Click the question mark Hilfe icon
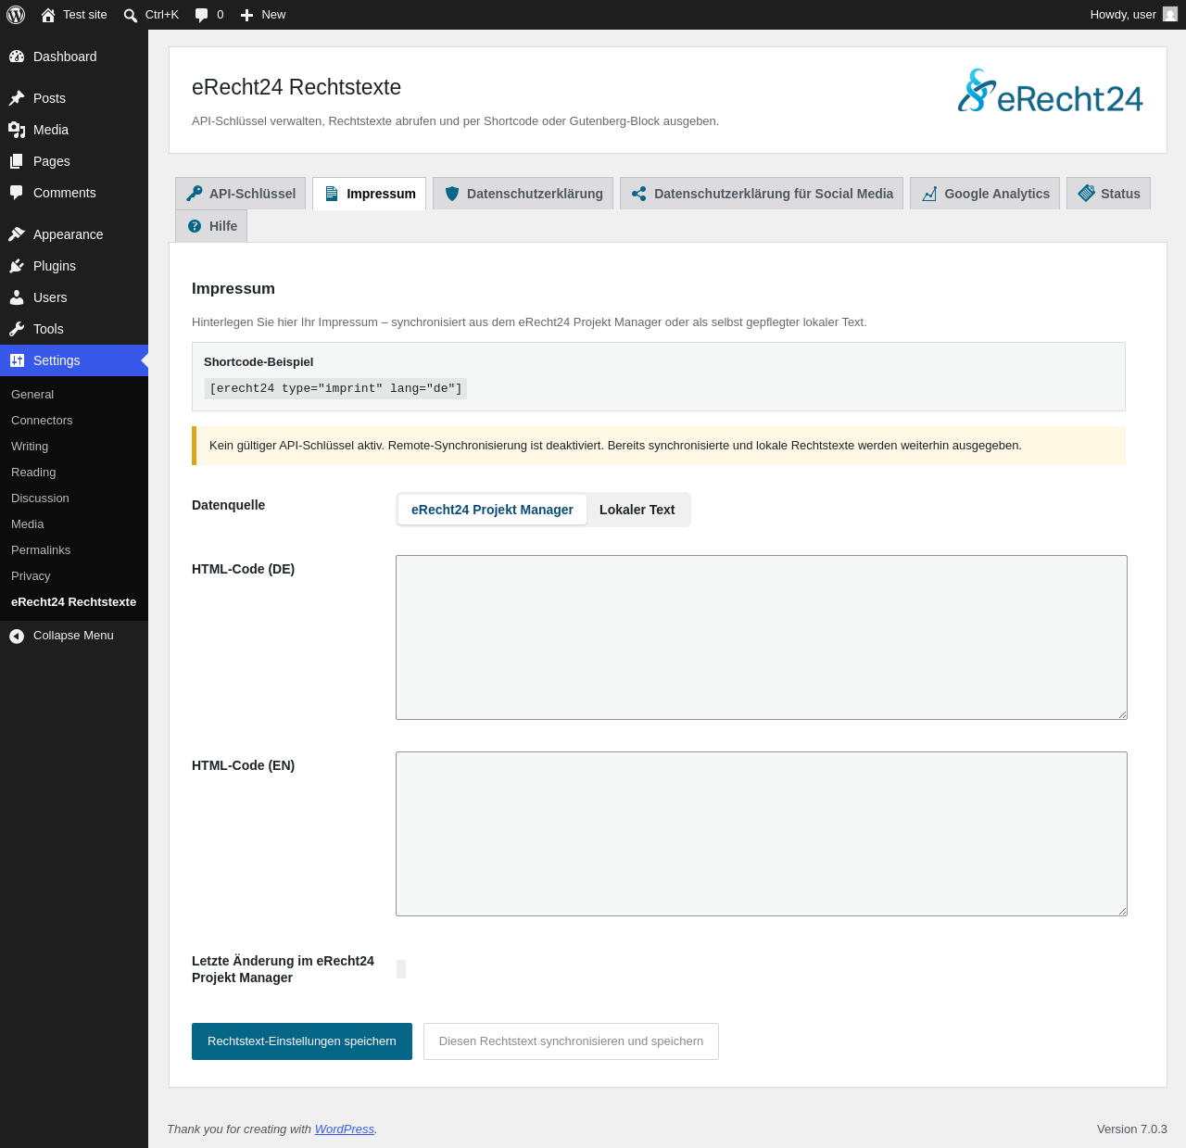The width and height of the screenshot is (1186, 1148). (195, 226)
